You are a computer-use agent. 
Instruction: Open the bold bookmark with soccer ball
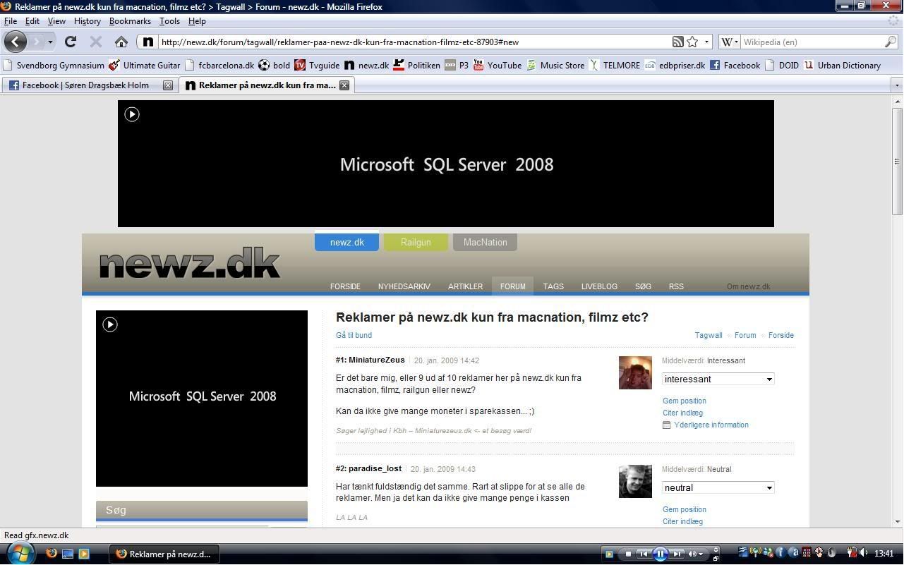click(274, 65)
